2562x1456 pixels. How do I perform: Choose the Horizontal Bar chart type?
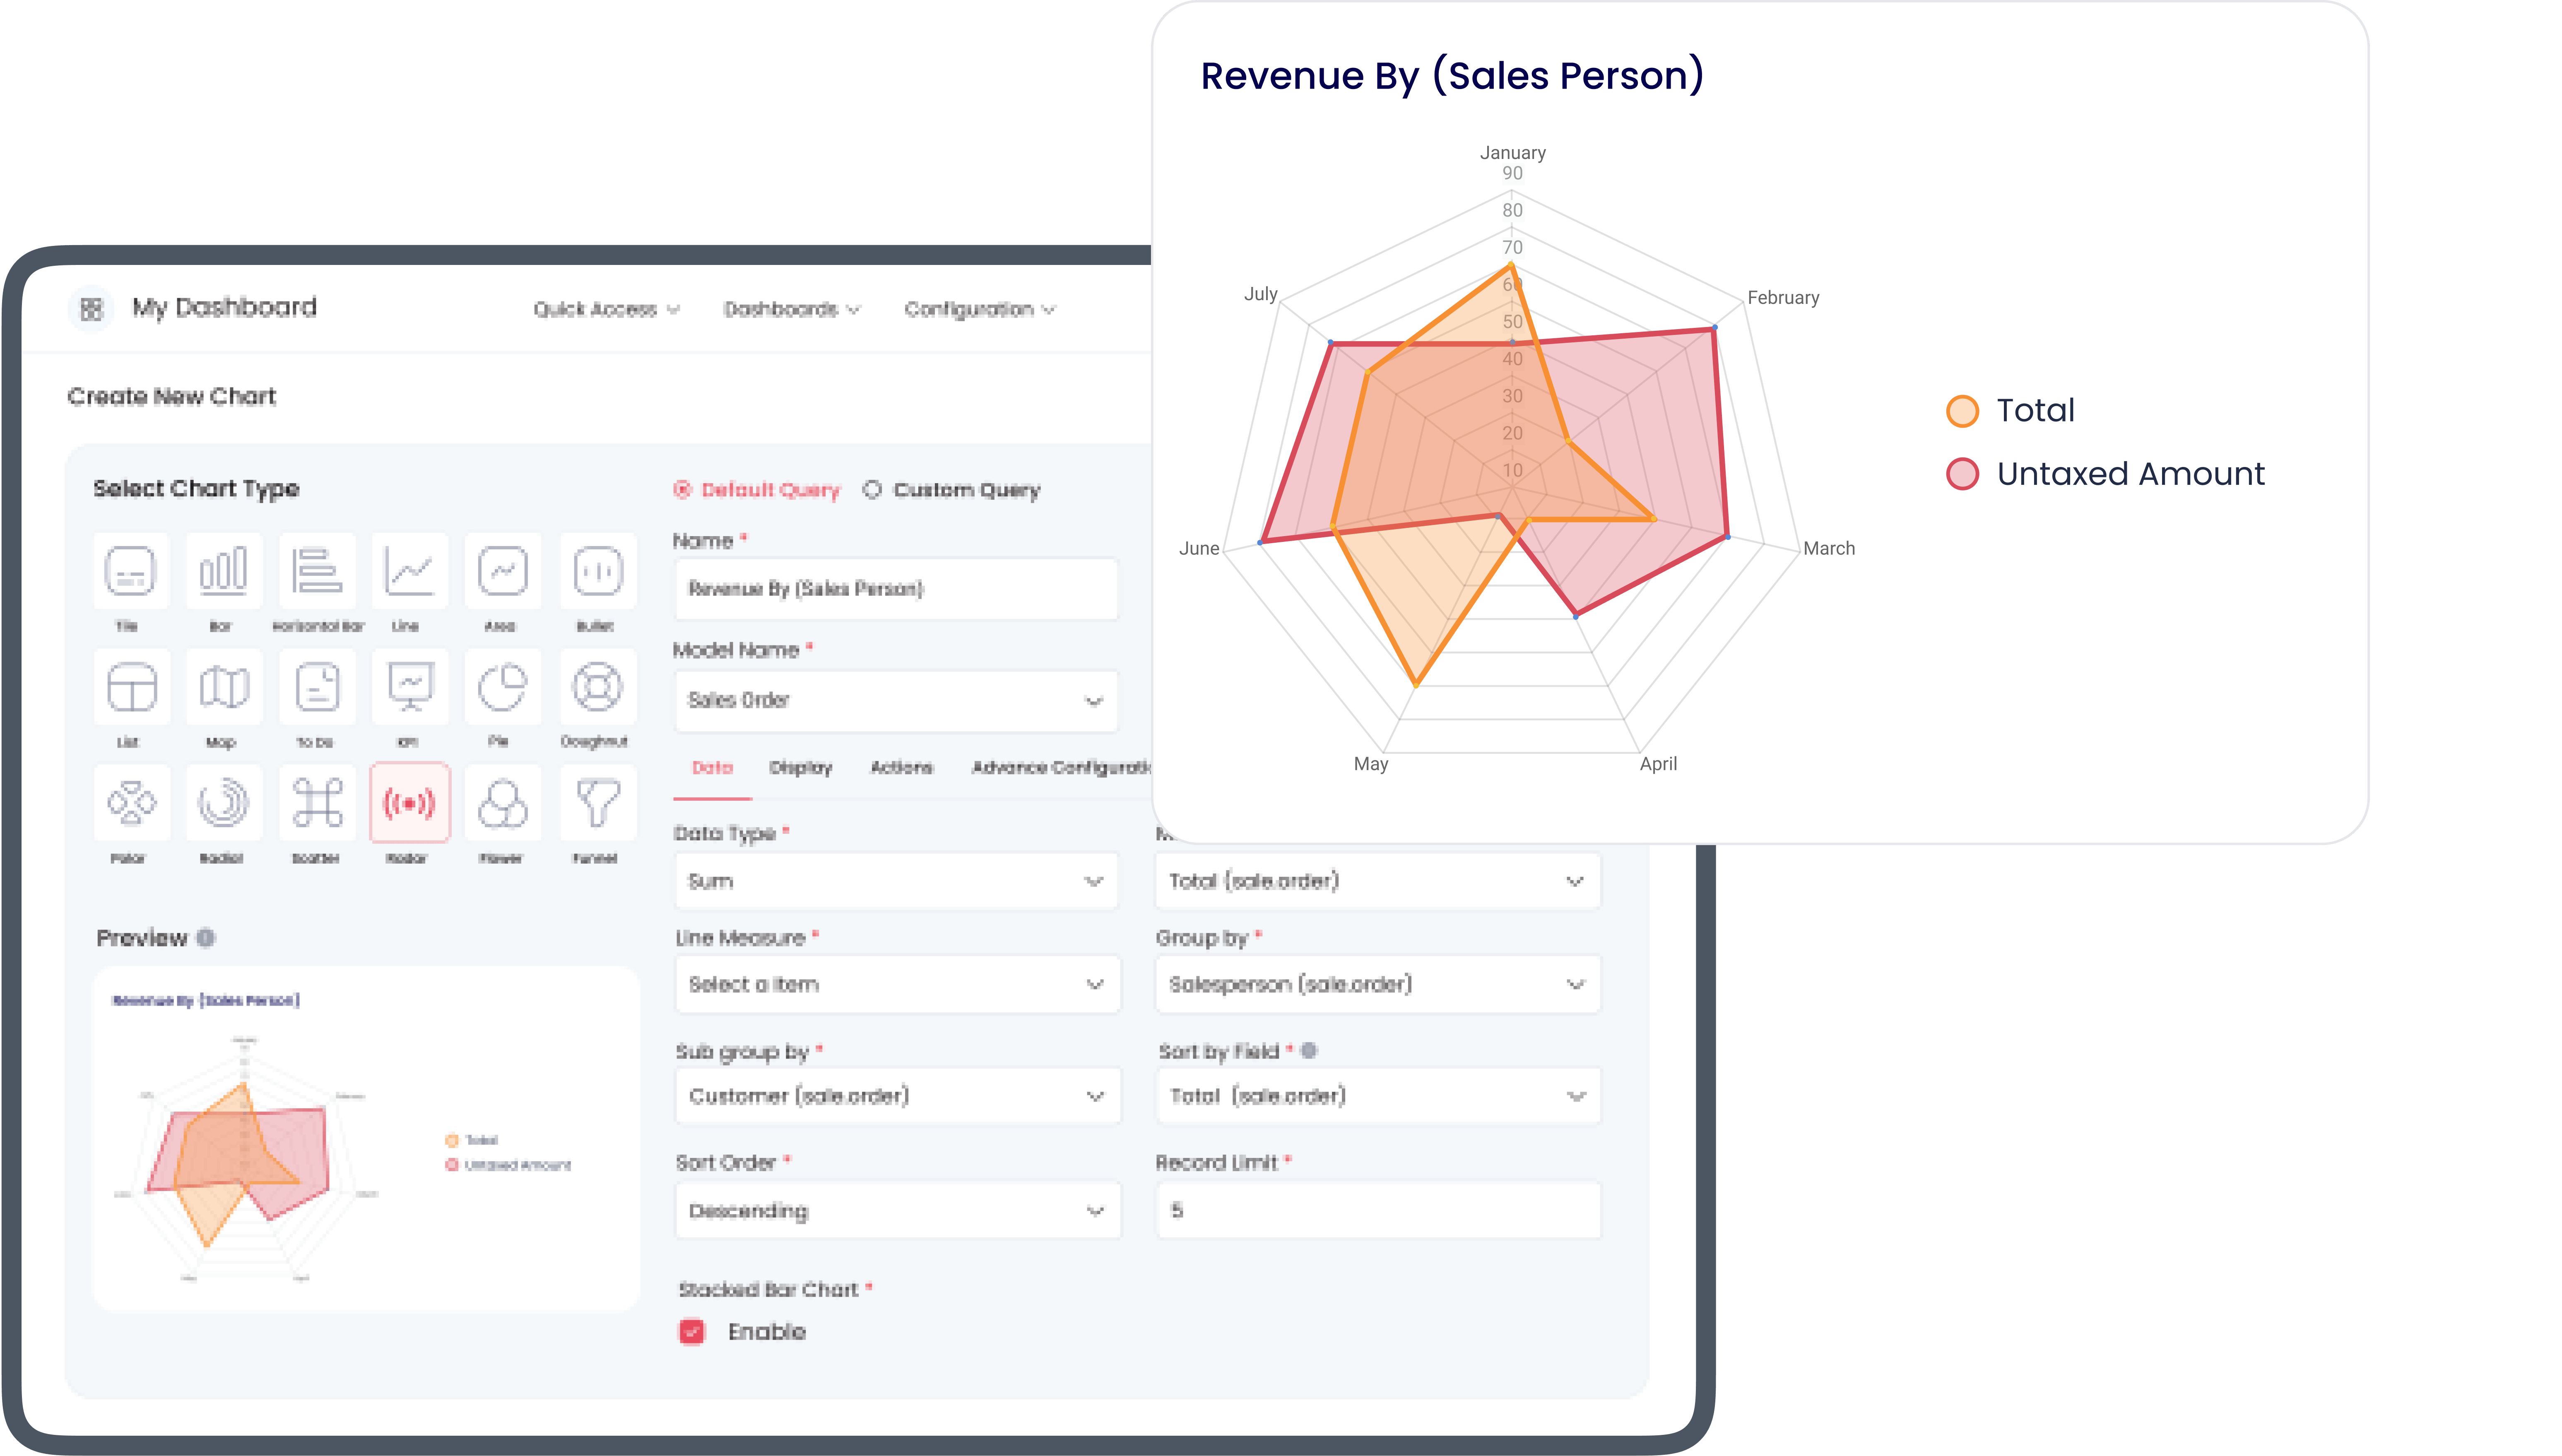pos(317,571)
